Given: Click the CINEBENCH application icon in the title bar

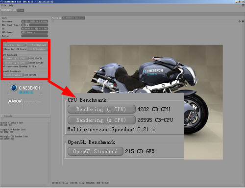Looking at the screenshot, I should 1,1.
